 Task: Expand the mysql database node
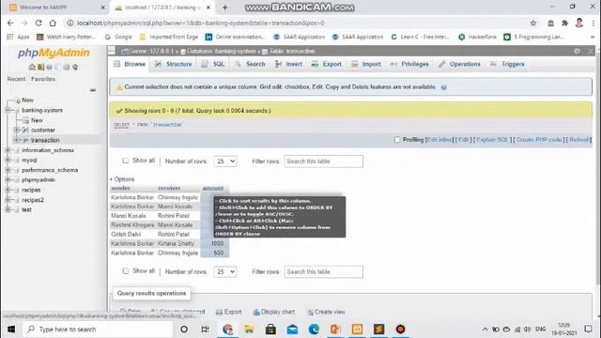coord(8,161)
